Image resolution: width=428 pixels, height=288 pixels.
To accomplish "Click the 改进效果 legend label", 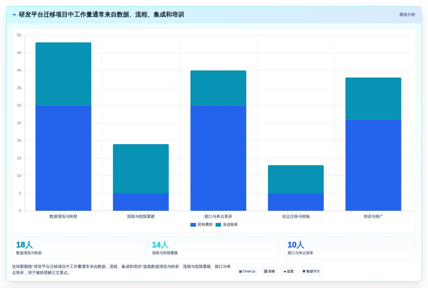I will point(230,225).
